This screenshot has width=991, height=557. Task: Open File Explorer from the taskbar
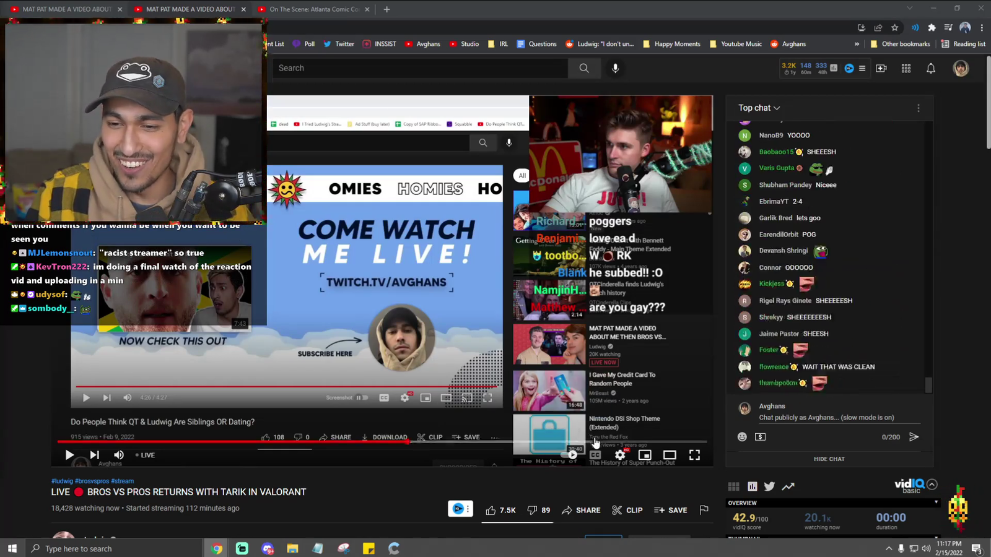coord(292,548)
